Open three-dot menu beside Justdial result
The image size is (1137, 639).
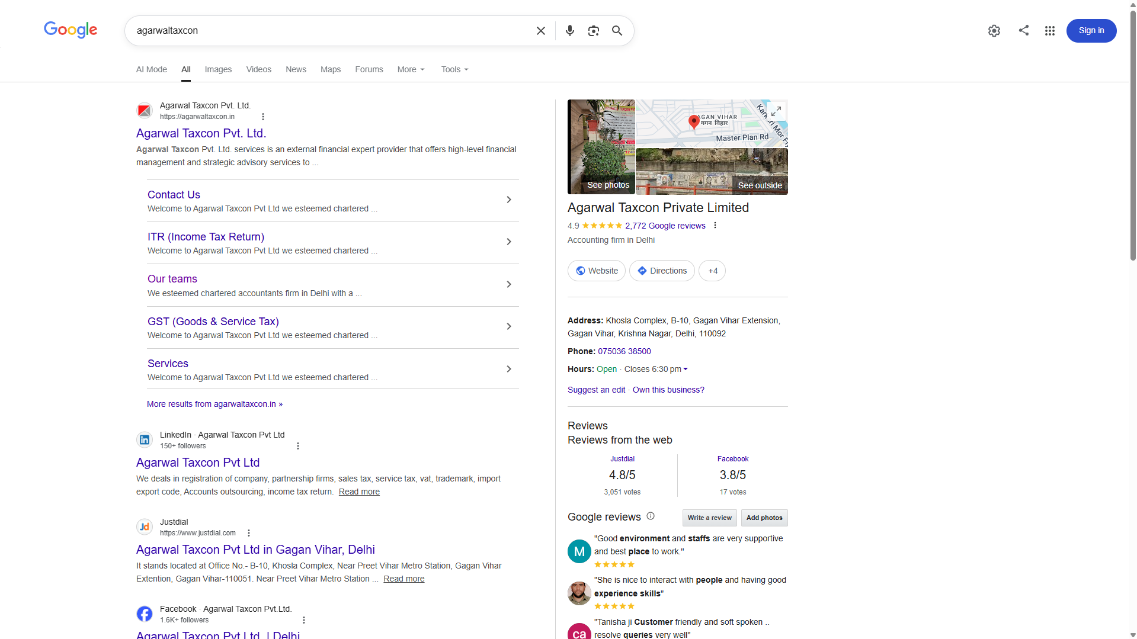coord(249,533)
